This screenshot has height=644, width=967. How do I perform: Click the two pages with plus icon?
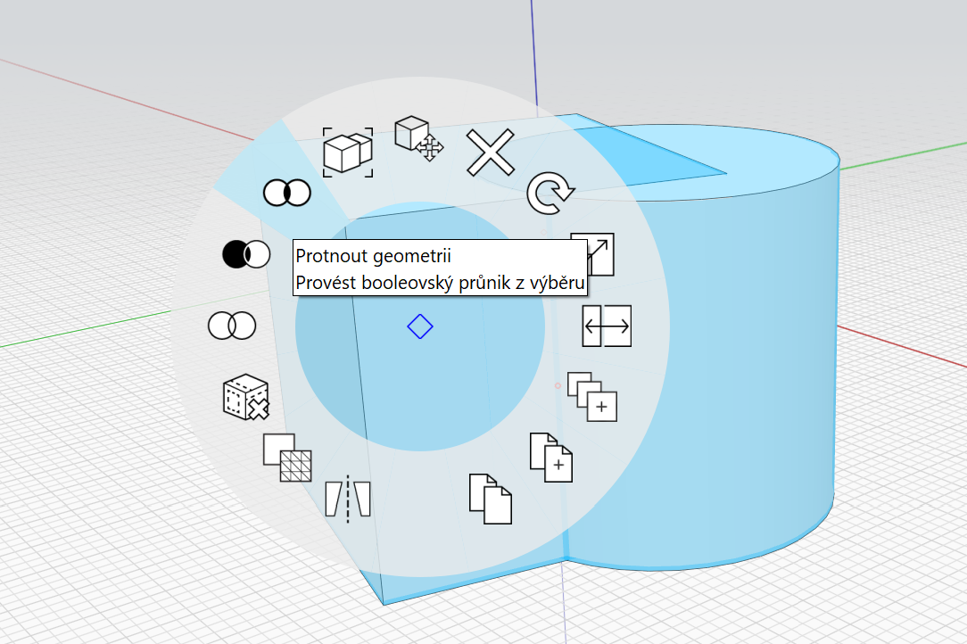click(550, 458)
